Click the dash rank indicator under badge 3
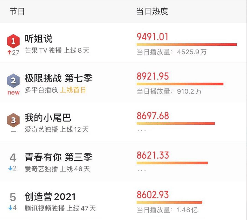This screenshot has width=247, height=220. (13, 131)
